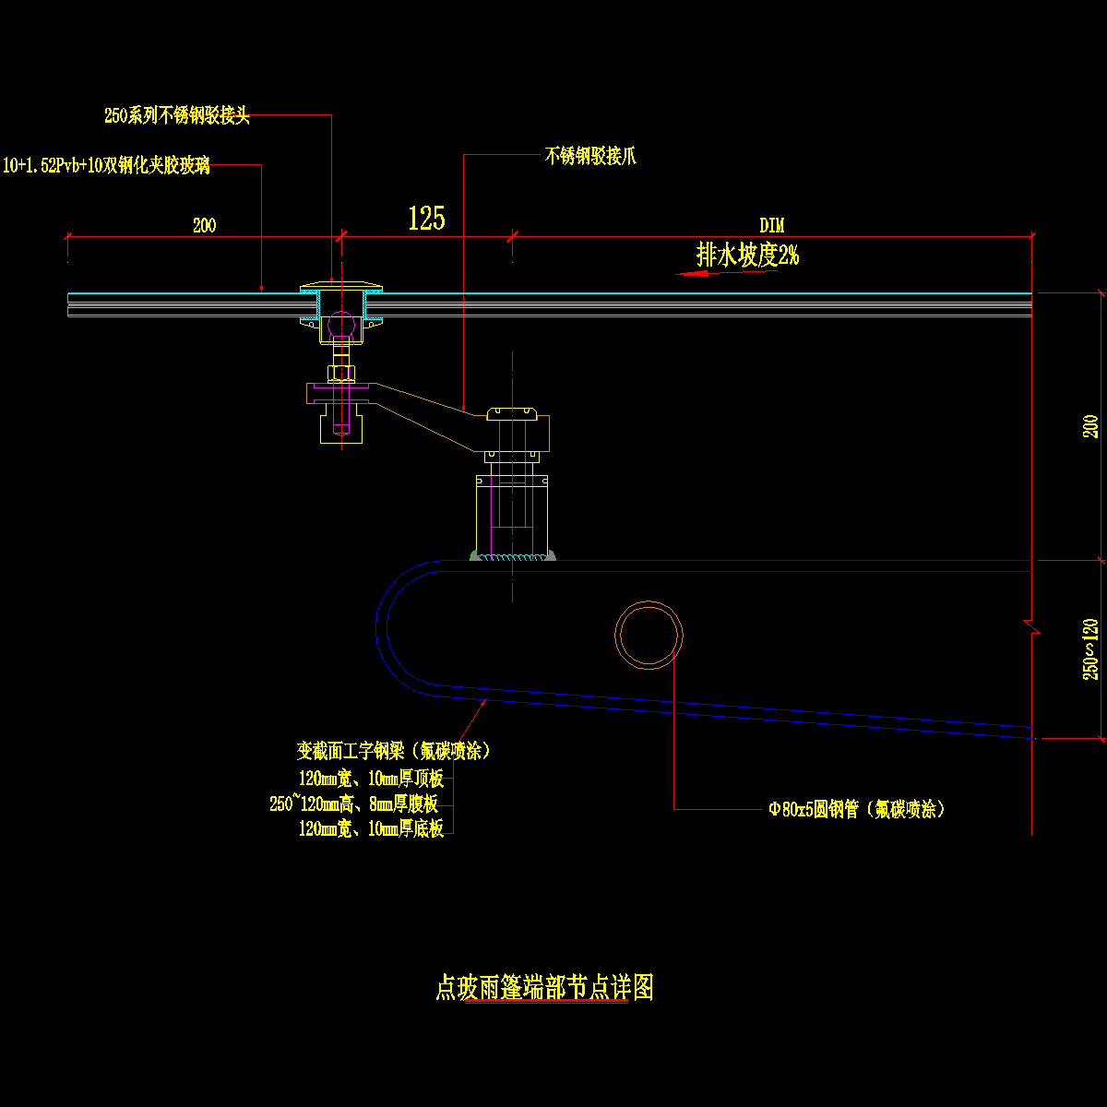The width and height of the screenshot is (1107, 1107).
Task: Select the 排水坡度2% slope note
Action: coord(747,255)
